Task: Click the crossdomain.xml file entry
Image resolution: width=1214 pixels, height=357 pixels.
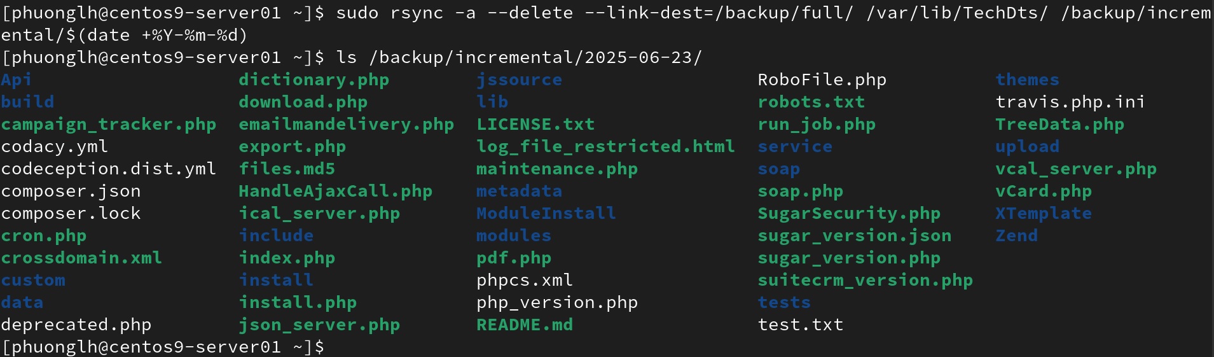Action: coord(81,258)
